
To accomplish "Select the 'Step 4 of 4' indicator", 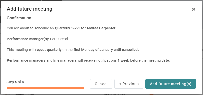I will pyautogui.click(x=15, y=82).
